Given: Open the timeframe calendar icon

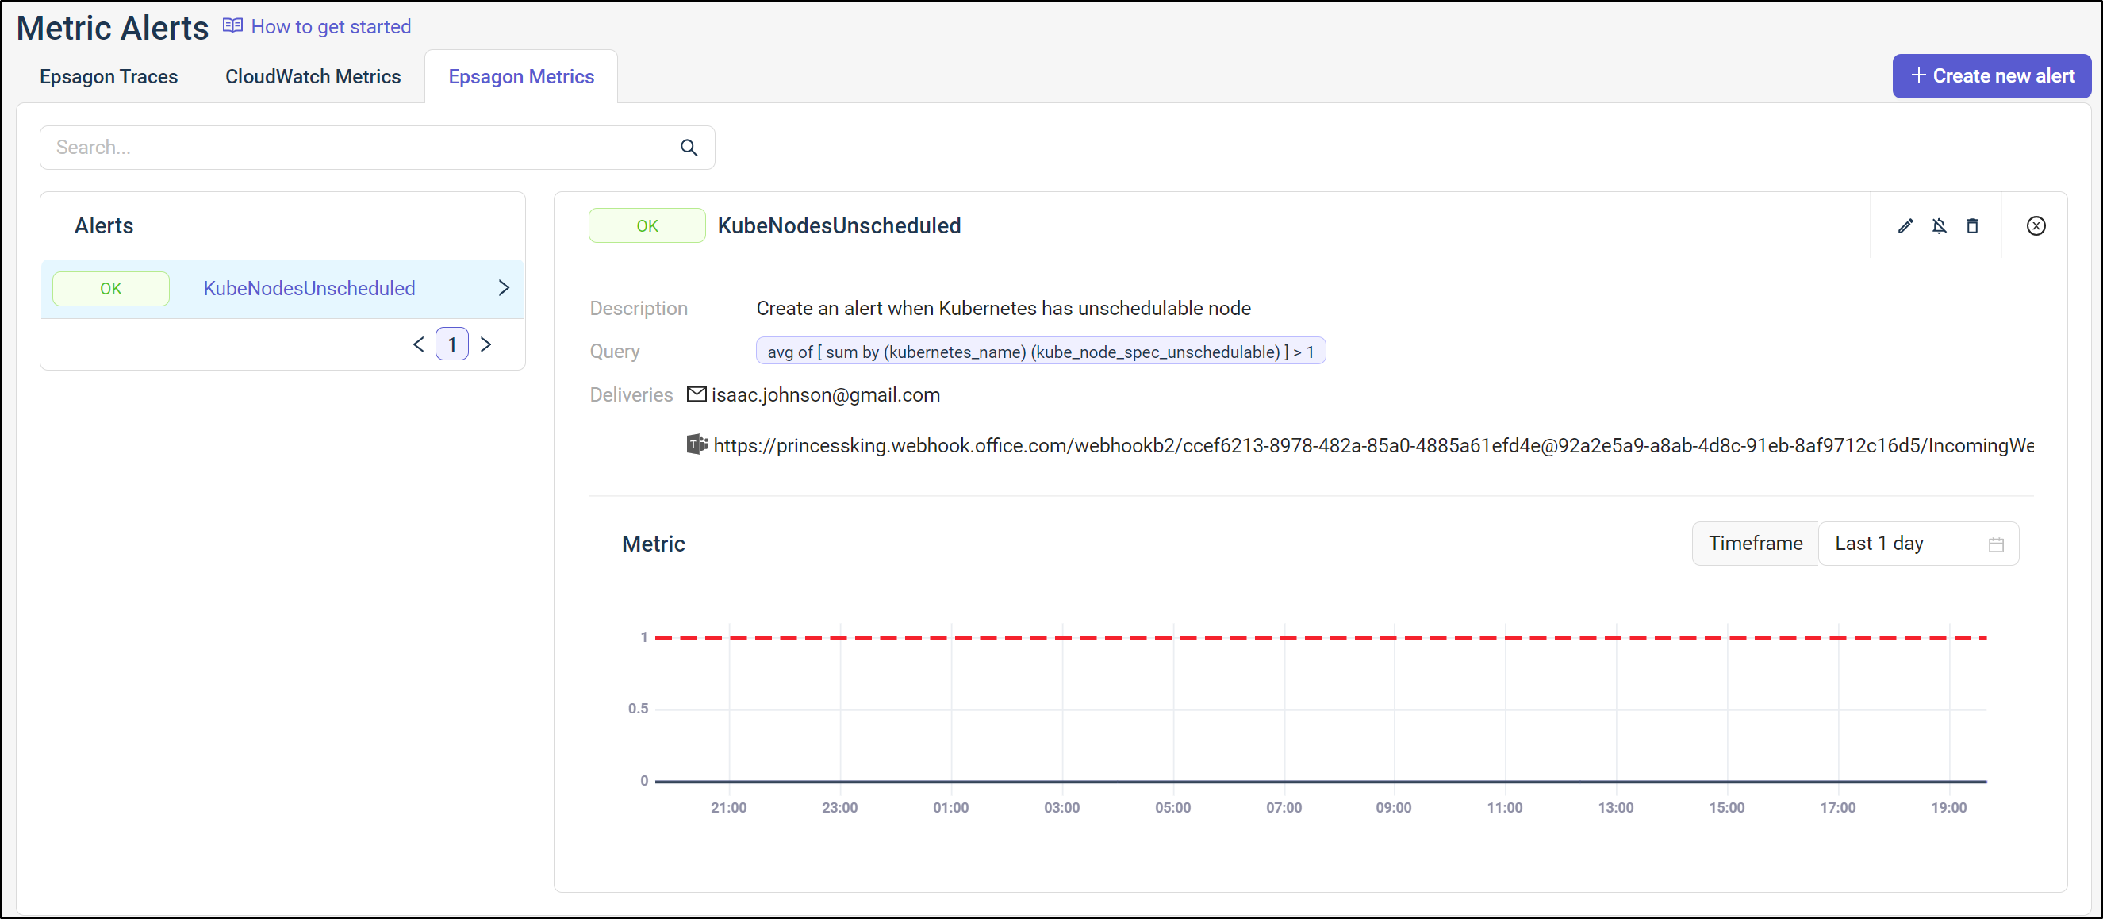Looking at the screenshot, I should (1996, 545).
